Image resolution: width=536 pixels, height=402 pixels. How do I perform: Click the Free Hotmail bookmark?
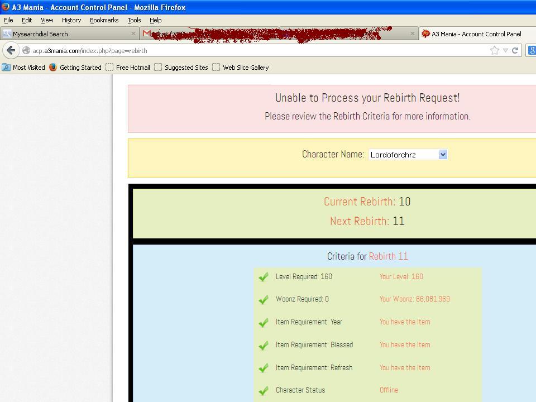pos(128,68)
